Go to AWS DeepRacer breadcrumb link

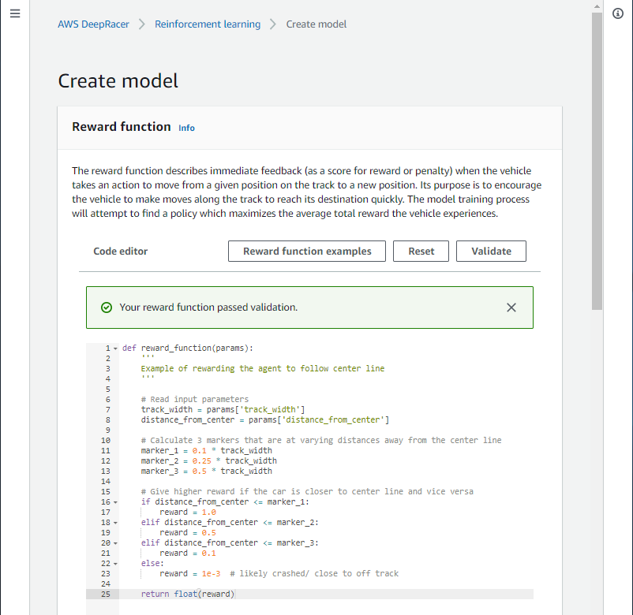[x=93, y=24]
